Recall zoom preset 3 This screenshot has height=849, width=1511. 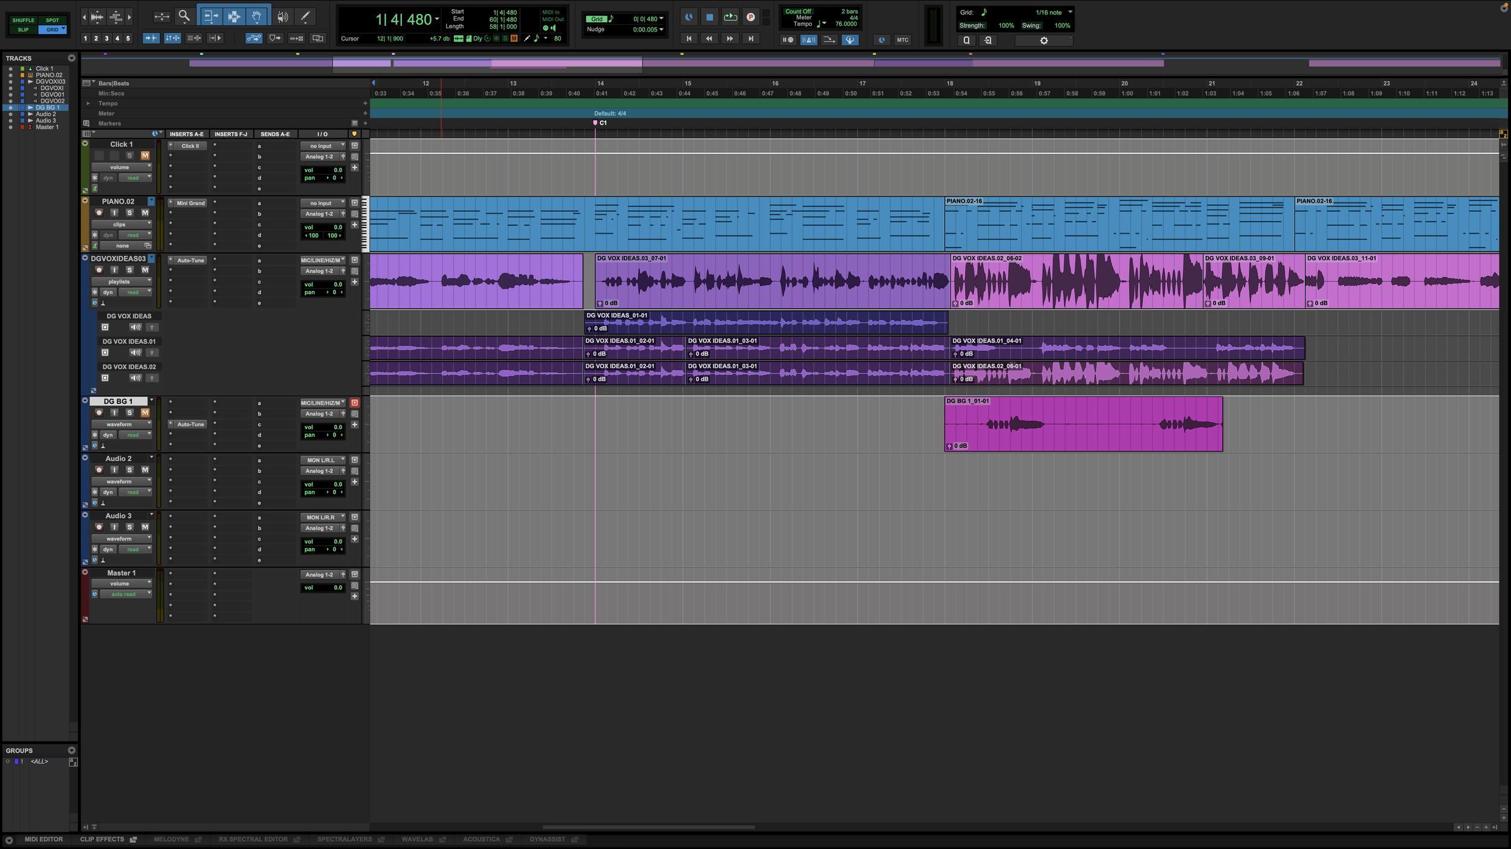click(x=107, y=38)
